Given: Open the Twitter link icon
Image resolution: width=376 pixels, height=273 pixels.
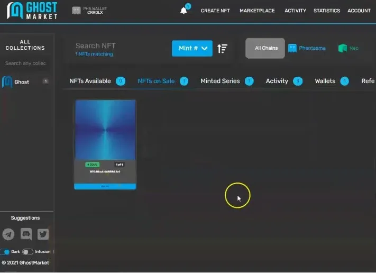Looking at the screenshot, I should pyautogui.click(x=43, y=234).
